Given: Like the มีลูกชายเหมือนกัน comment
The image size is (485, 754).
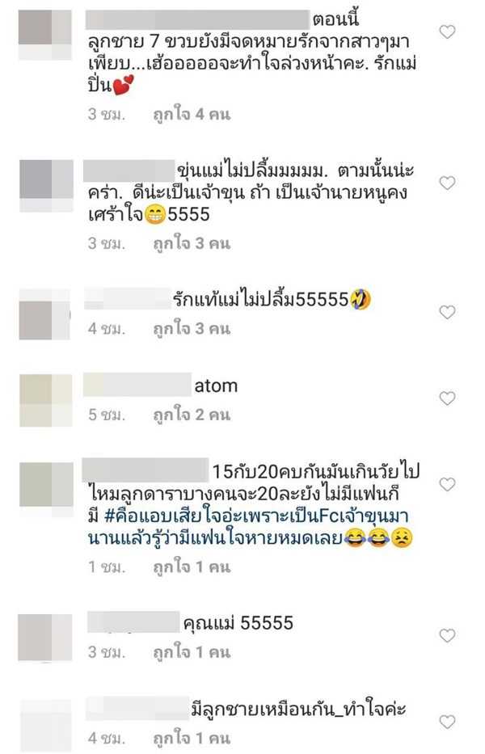Looking at the screenshot, I should [x=448, y=722].
